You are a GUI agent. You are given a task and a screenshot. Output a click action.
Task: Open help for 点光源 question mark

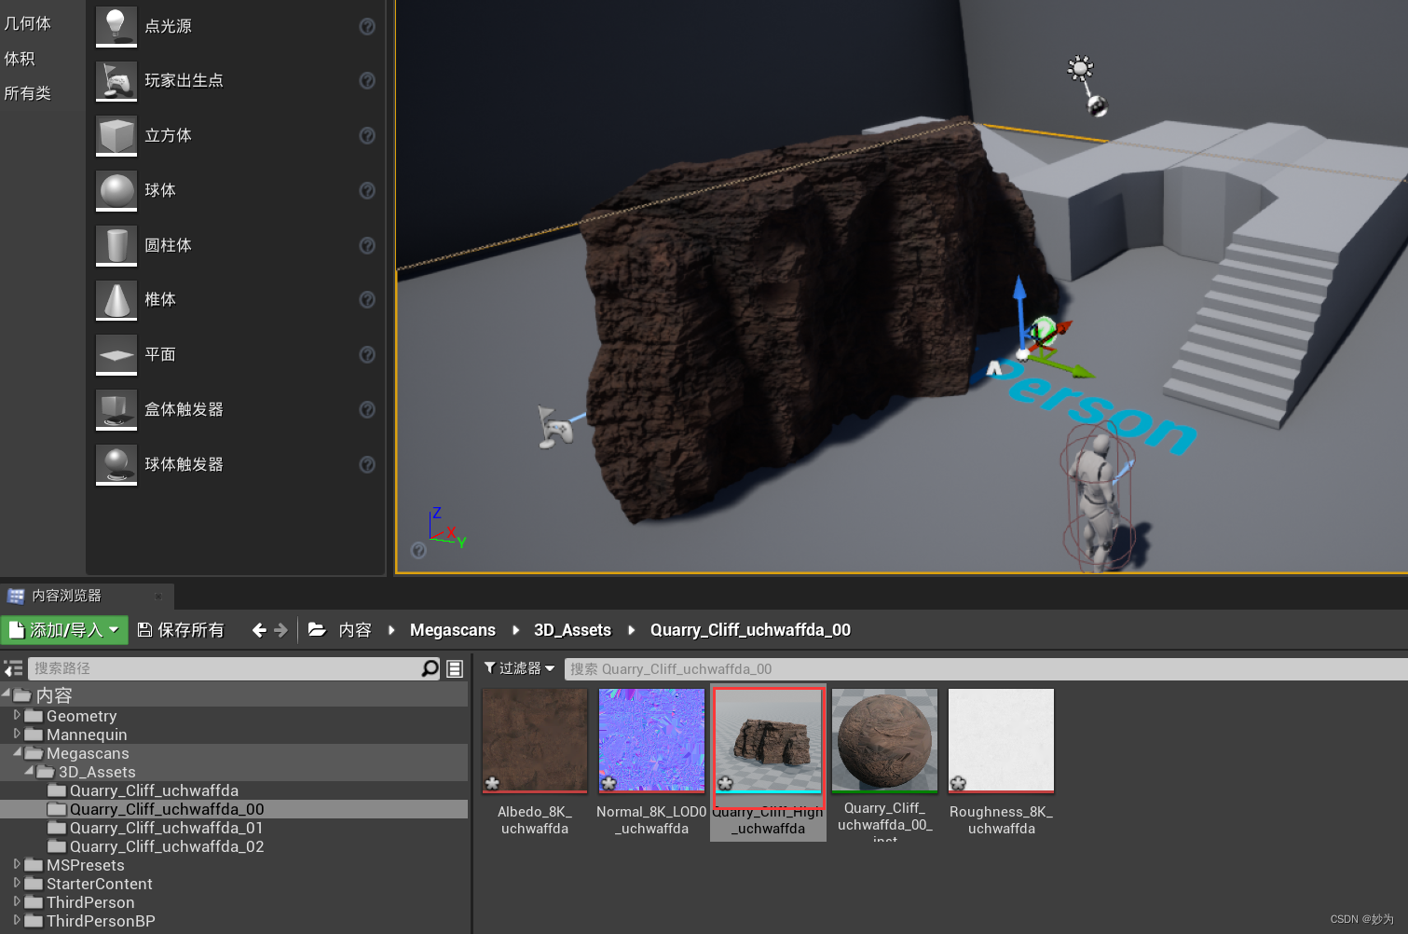tap(367, 26)
